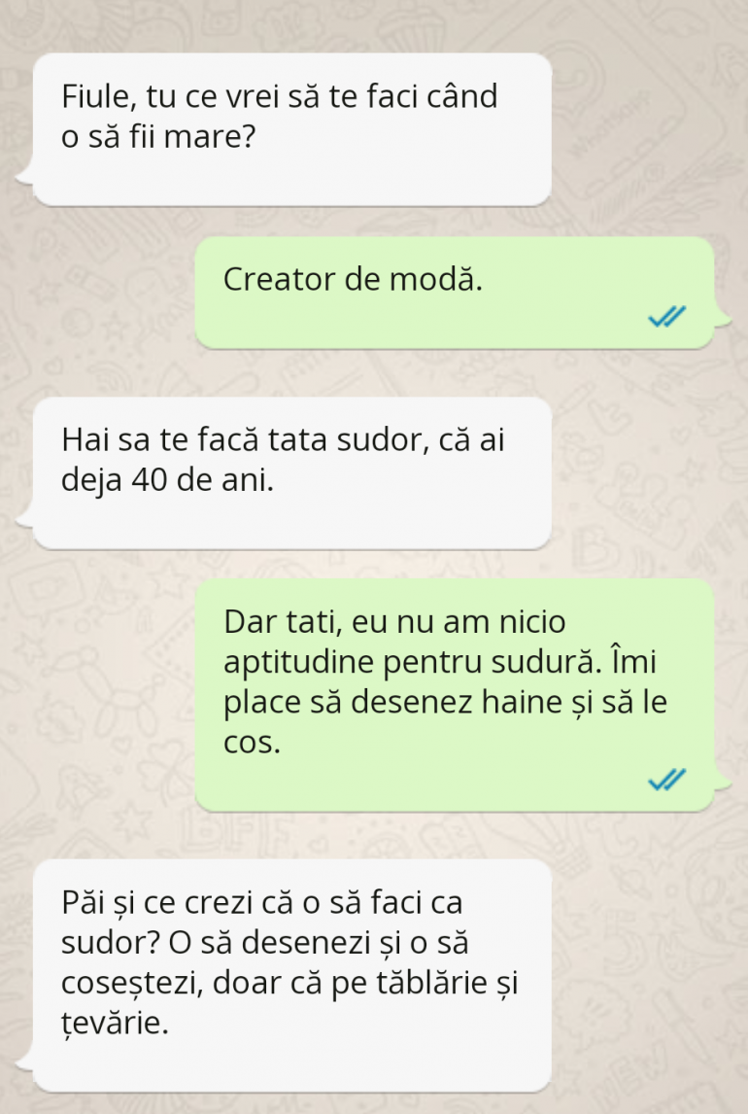Click the word "aptitudine" in the green message
748x1114 pixels.
pos(299,663)
